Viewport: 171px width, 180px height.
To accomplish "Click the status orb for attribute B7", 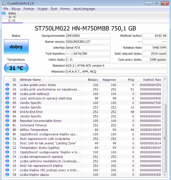I will 7,107.
